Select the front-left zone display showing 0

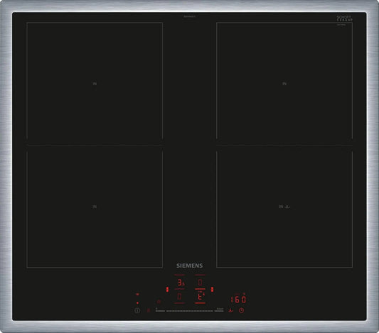click(x=179, y=296)
